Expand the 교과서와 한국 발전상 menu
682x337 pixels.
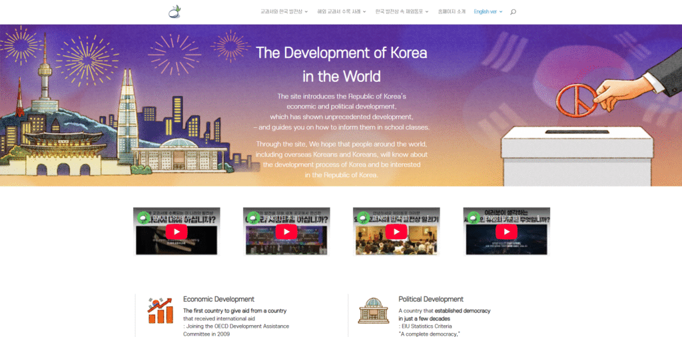point(283,12)
